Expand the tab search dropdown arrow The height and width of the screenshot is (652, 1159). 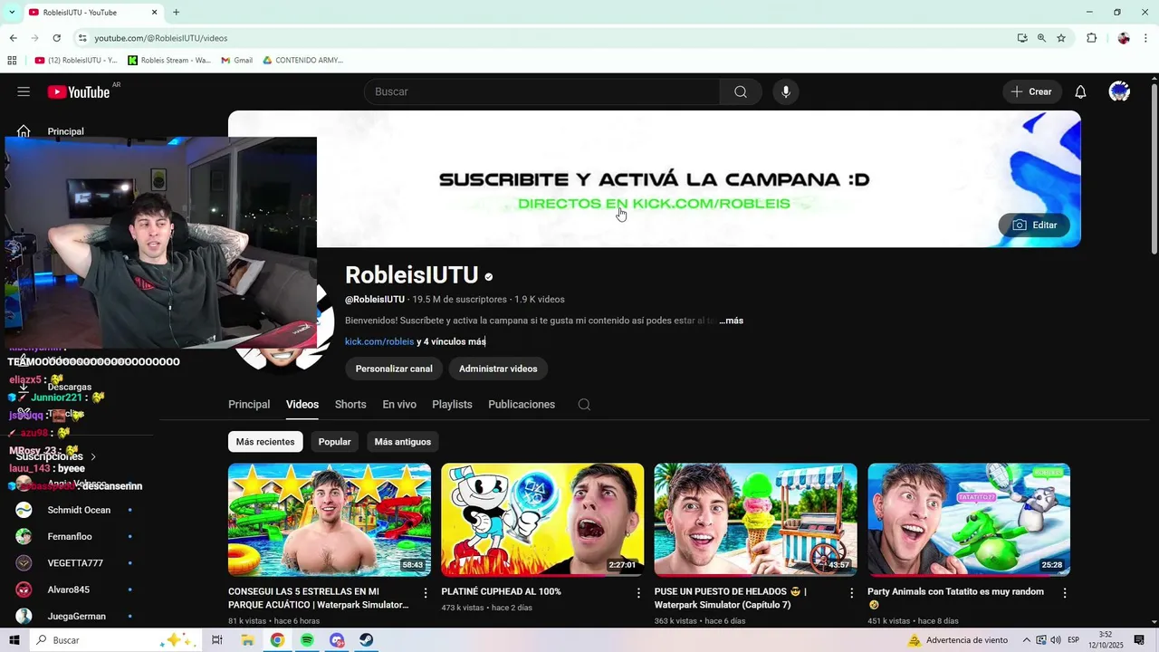click(x=11, y=13)
